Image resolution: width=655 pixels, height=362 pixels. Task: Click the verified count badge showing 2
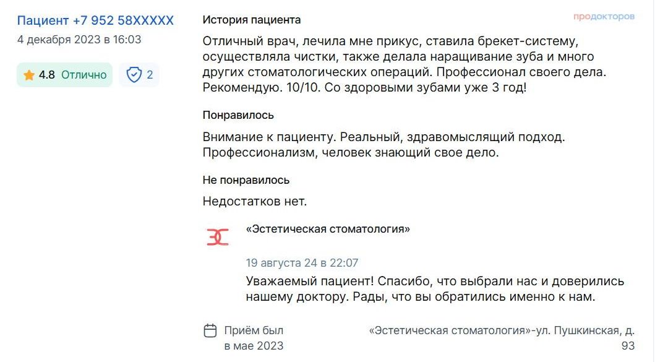(139, 75)
